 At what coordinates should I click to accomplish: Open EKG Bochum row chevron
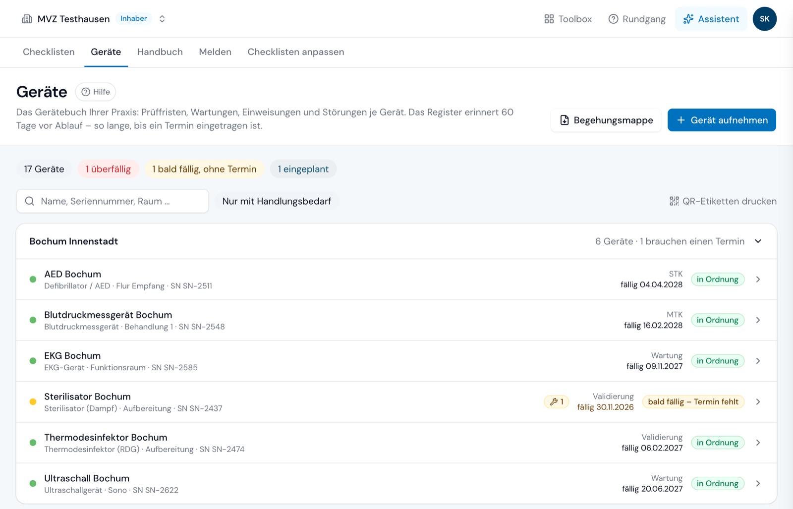pyautogui.click(x=758, y=361)
